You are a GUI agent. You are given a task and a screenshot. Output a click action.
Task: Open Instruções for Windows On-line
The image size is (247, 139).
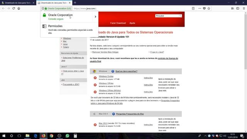pyautogui.click(x=148, y=78)
